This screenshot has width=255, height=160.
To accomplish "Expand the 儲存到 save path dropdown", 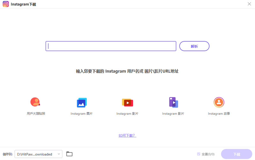I will coord(39,154).
